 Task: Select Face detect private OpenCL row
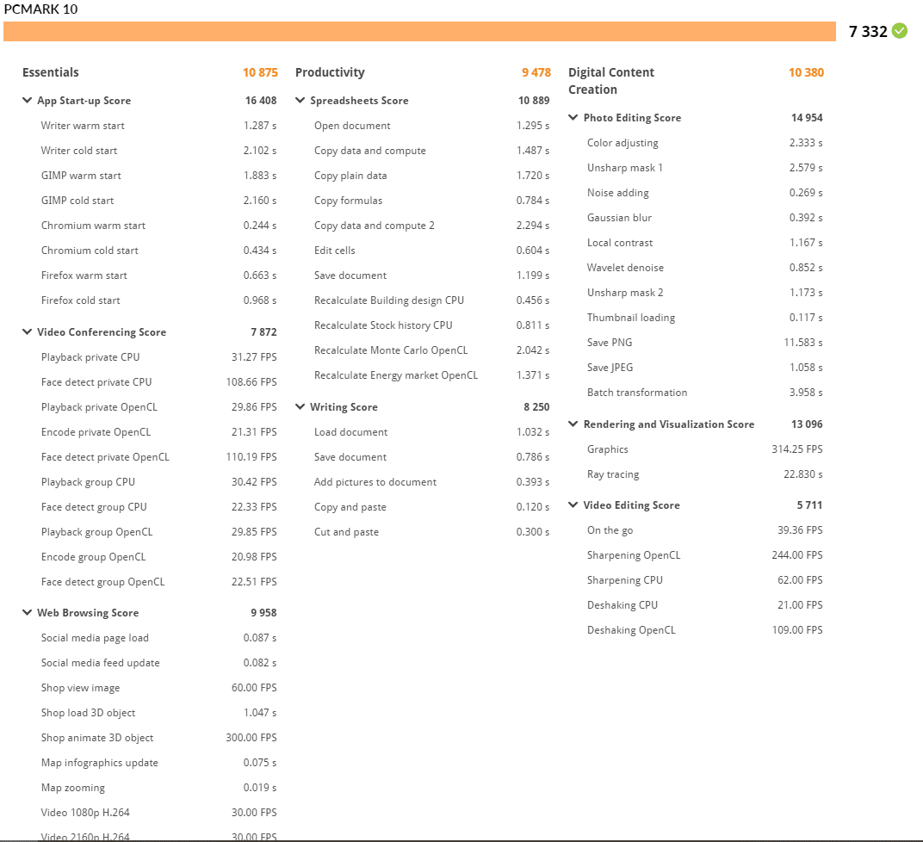coord(159,457)
